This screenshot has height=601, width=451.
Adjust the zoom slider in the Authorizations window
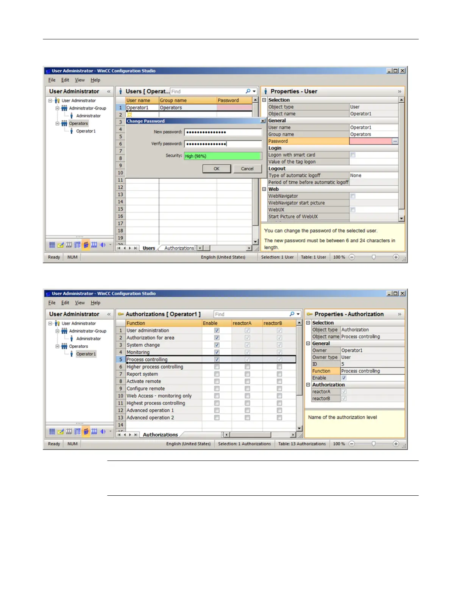coord(374,444)
